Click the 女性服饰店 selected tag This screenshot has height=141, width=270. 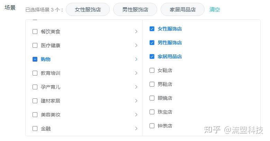click(x=88, y=9)
